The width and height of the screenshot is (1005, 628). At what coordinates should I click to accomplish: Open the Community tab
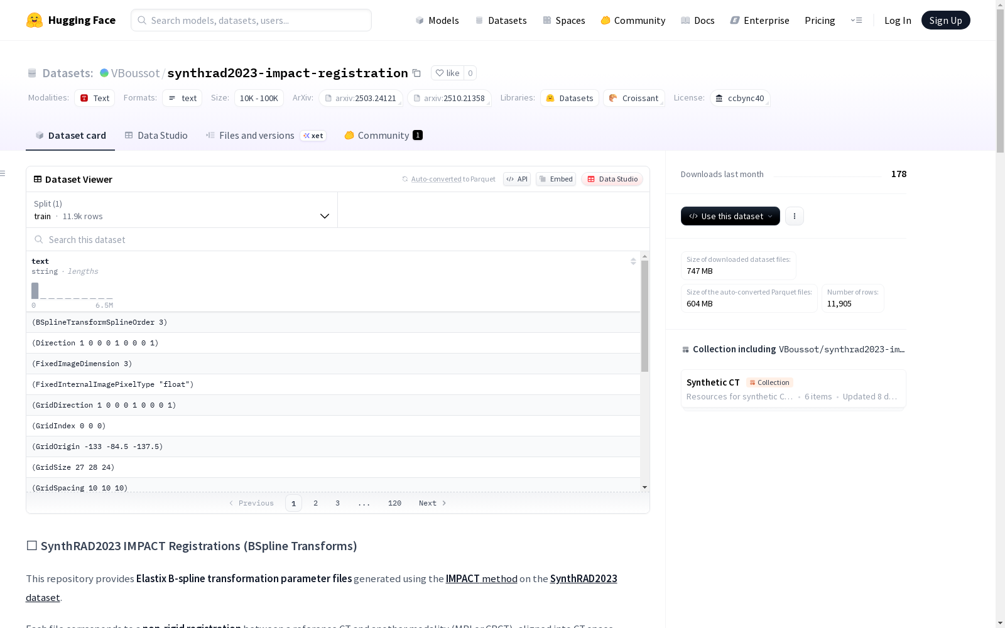click(x=383, y=136)
